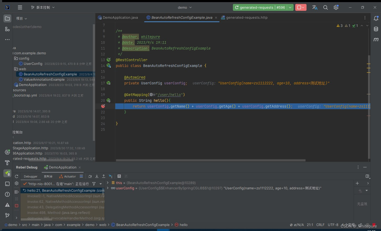This screenshot has width=381, height=231.
Task: Show threads list icon beside Actuator
Action: (81, 176)
